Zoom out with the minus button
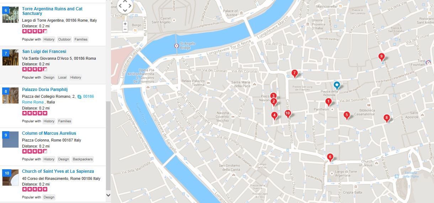 click(x=125, y=30)
